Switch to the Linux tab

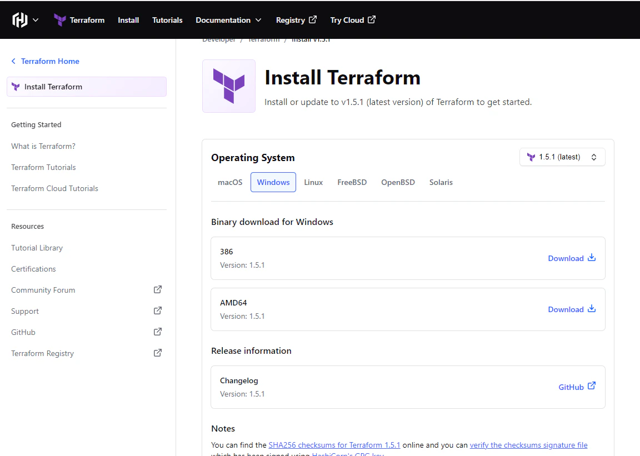tap(313, 183)
